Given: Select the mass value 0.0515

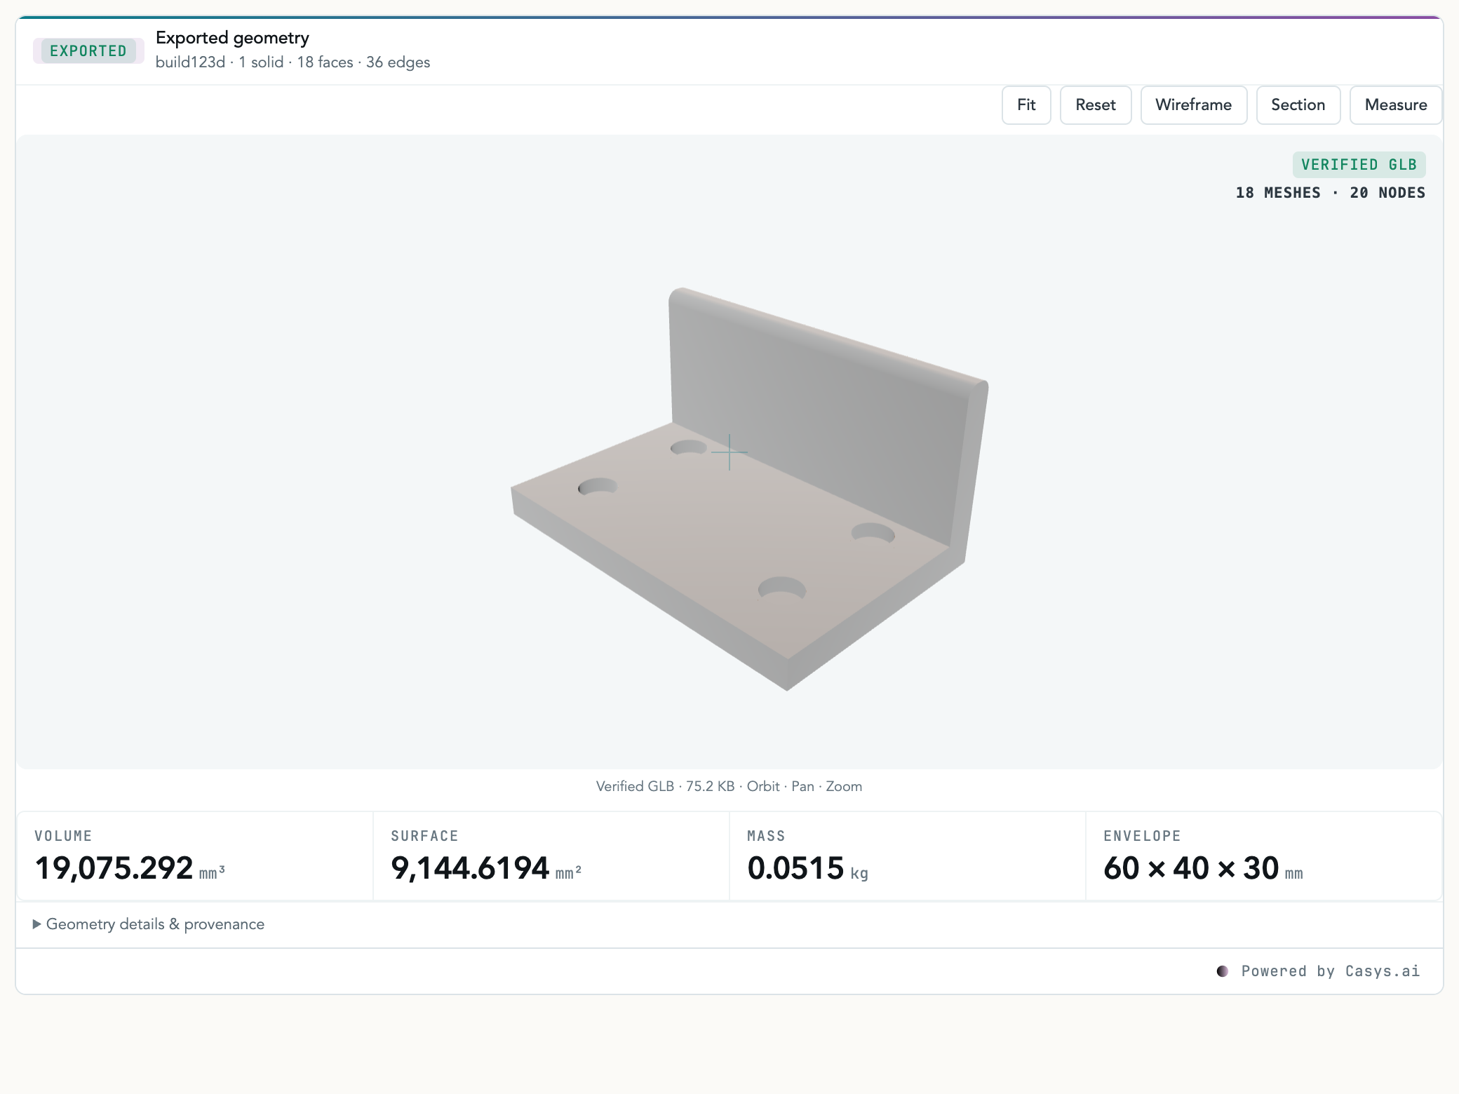Looking at the screenshot, I should (x=795, y=868).
